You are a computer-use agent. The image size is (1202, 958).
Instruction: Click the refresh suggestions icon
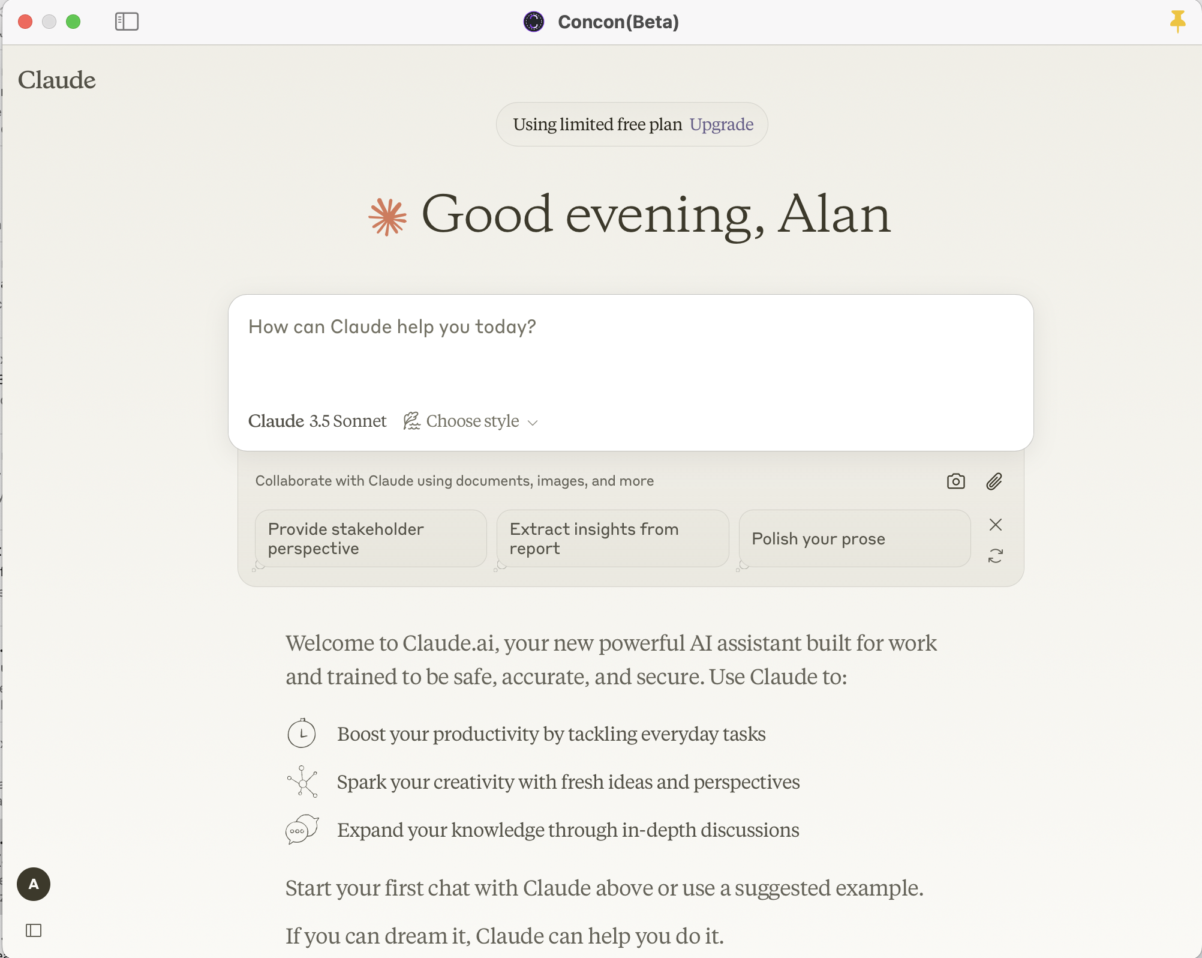point(995,556)
